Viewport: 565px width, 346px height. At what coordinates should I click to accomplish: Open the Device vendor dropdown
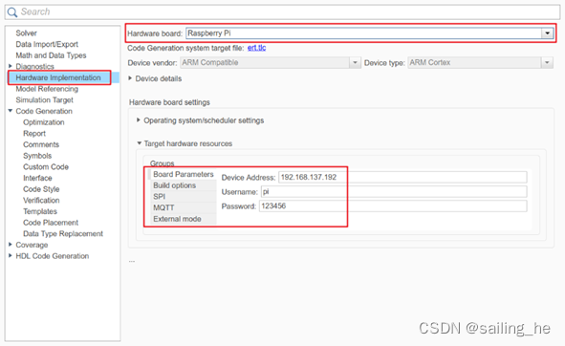pyautogui.click(x=271, y=63)
